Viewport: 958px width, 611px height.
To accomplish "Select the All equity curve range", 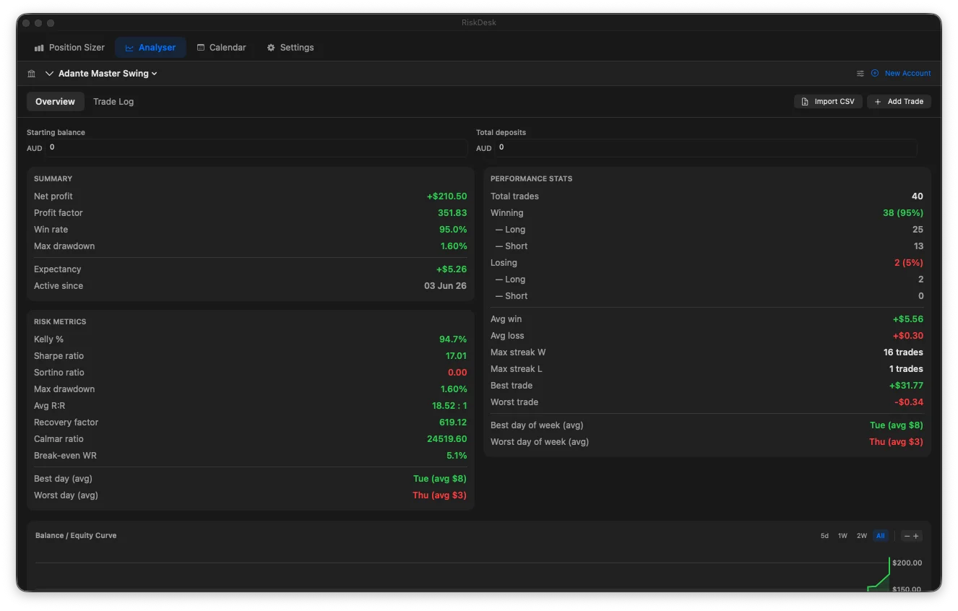I will [x=880, y=536].
